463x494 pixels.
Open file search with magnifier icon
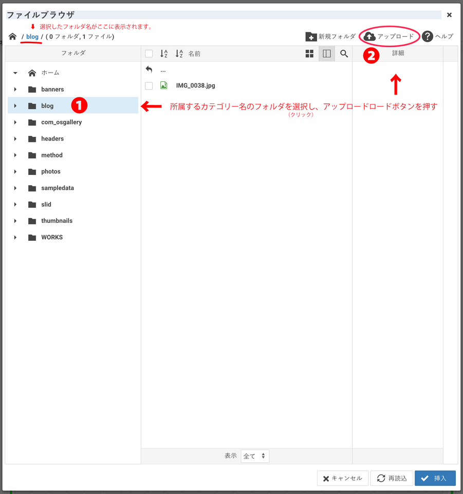(344, 54)
